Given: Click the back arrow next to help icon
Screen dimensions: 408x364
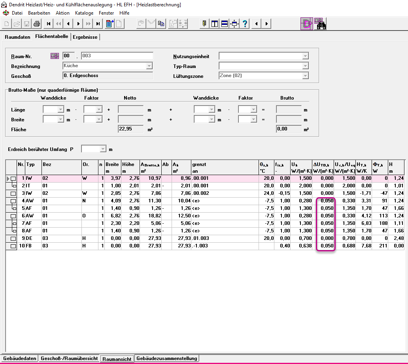Looking at the screenshot, I should tap(256, 24).
